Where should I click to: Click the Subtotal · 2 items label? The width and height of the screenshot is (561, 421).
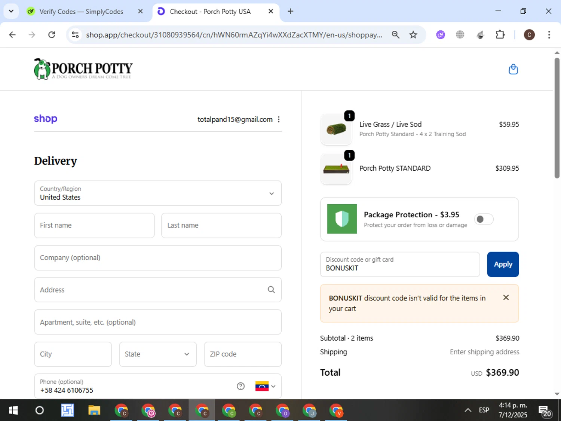click(347, 338)
